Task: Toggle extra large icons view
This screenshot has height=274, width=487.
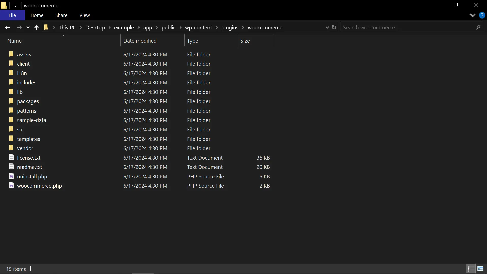Action: pyautogui.click(x=480, y=269)
